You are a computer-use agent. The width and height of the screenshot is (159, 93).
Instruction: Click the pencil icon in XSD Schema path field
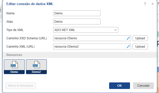coord(128,38)
